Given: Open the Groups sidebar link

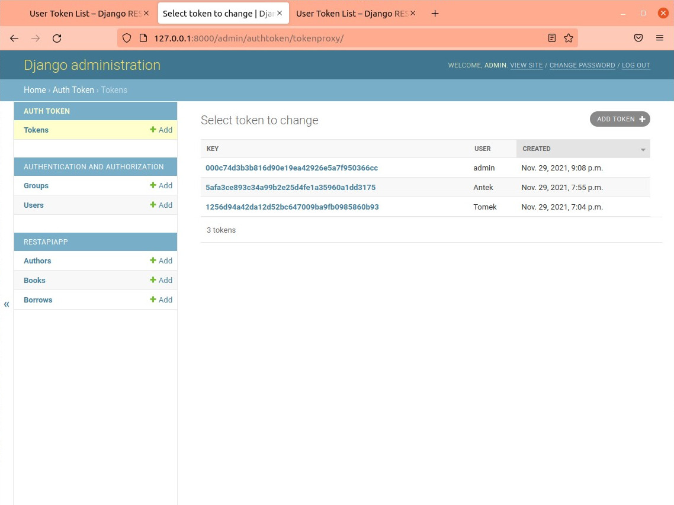Looking at the screenshot, I should 36,186.
